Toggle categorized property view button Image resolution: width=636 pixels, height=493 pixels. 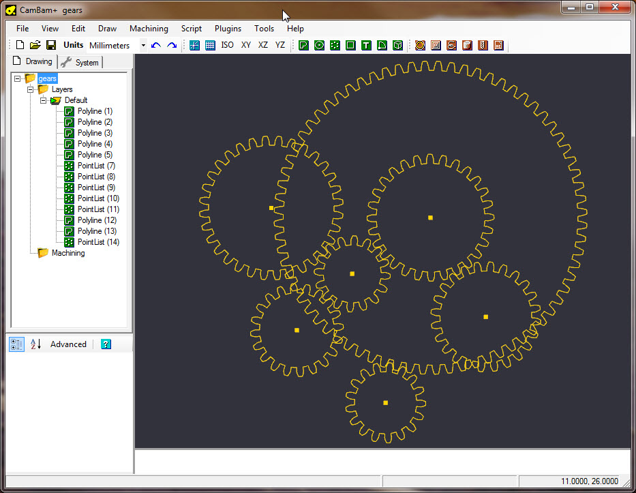pyautogui.click(x=17, y=344)
